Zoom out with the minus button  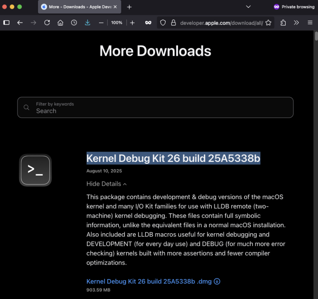click(101, 23)
